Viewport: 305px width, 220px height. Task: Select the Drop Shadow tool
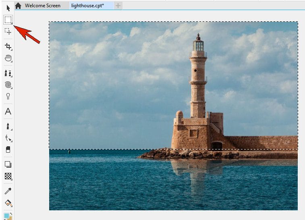point(8,164)
